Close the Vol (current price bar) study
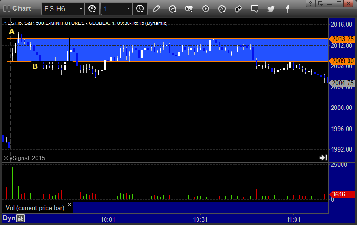This screenshot has height=225, width=357. click(x=69, y=204)
